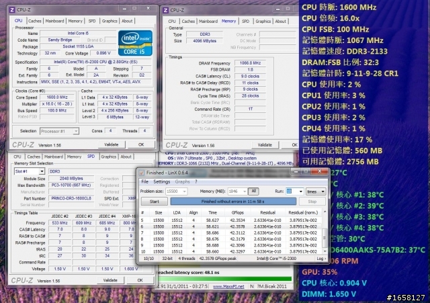Open About tab in the bottom SPD window

(x=126, y=157)
